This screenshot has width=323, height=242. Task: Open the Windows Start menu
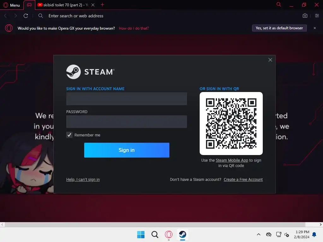141,234
